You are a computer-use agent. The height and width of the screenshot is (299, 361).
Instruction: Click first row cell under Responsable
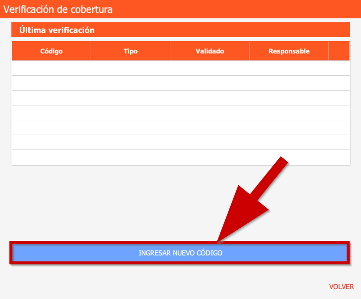point(289,68)
